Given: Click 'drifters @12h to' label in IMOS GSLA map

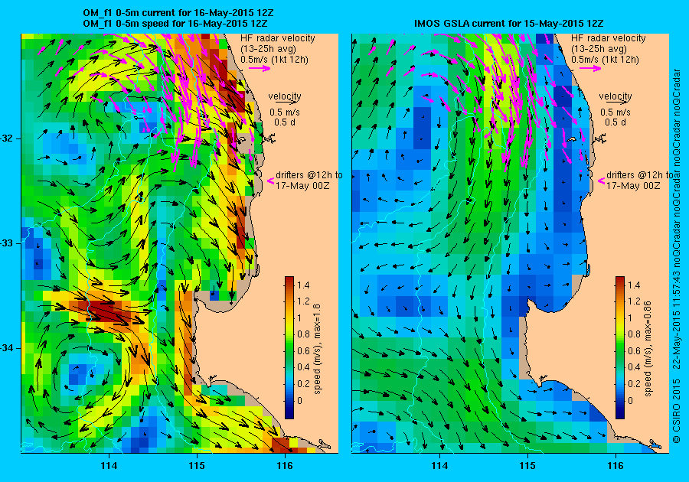Looking at the screenshot, I should [640, 174].
